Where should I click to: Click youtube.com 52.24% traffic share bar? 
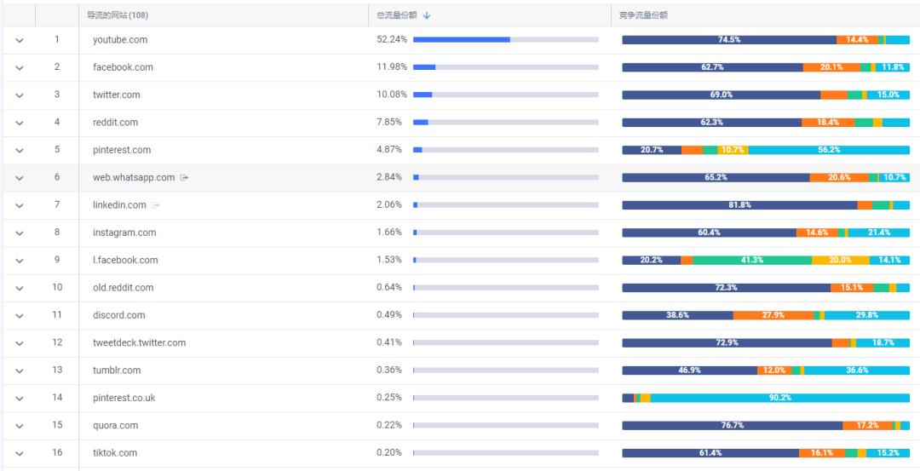click(505, 40)
